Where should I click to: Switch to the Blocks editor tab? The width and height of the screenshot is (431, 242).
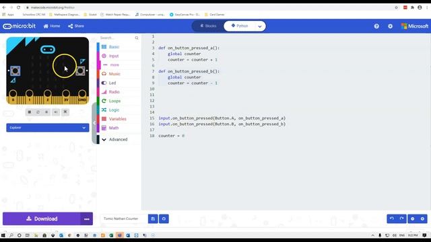click(x=208, y=26)
